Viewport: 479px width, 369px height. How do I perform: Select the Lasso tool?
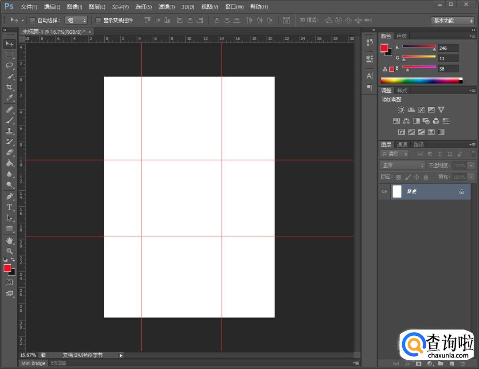(9, 65)
